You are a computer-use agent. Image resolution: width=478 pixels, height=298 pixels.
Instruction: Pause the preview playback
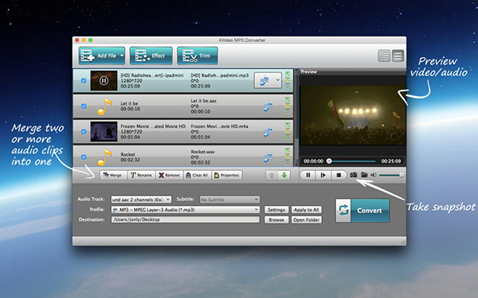[308, 175]
